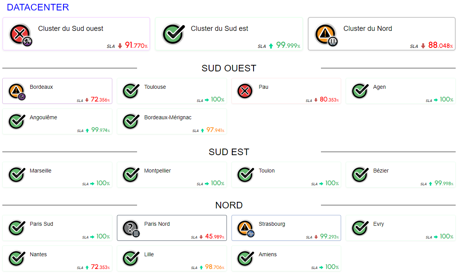Click Strasbourg warning status icon
This screenshot has width=458, height=274.
tap(245, 228)
